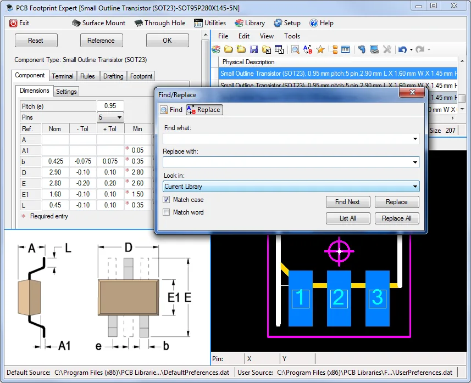The height and width of the screenshot is (383, 471).
Task: Click the red Exit power icon
Action: [13, 23]
